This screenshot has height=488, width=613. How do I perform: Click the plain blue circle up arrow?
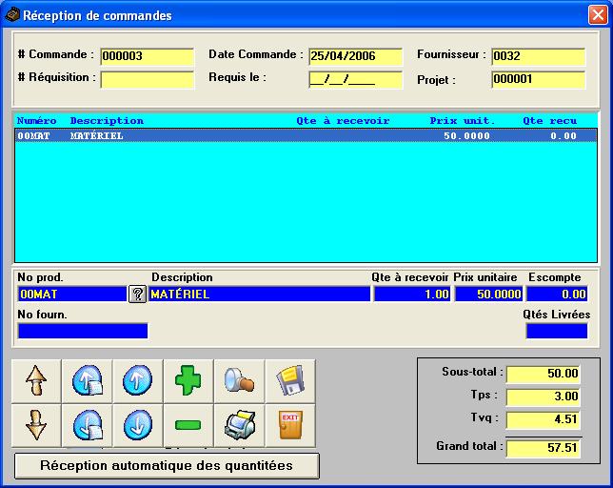point(137,381)
